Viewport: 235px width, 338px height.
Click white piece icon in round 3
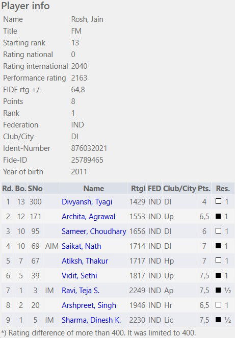218,231
